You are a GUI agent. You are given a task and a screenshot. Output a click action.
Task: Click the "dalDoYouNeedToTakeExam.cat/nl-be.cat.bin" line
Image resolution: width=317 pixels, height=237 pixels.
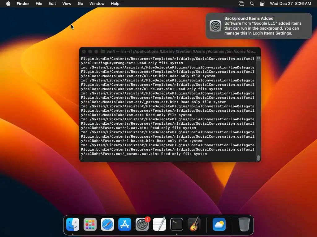pyautogui.click(x=151, y=89)
